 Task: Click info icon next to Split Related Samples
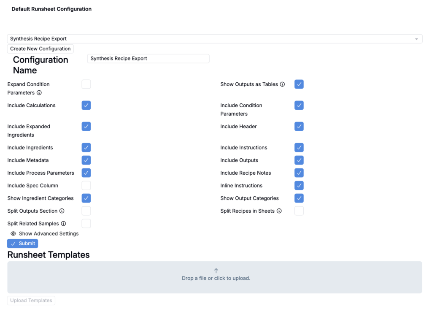click(x=63, y=224)
